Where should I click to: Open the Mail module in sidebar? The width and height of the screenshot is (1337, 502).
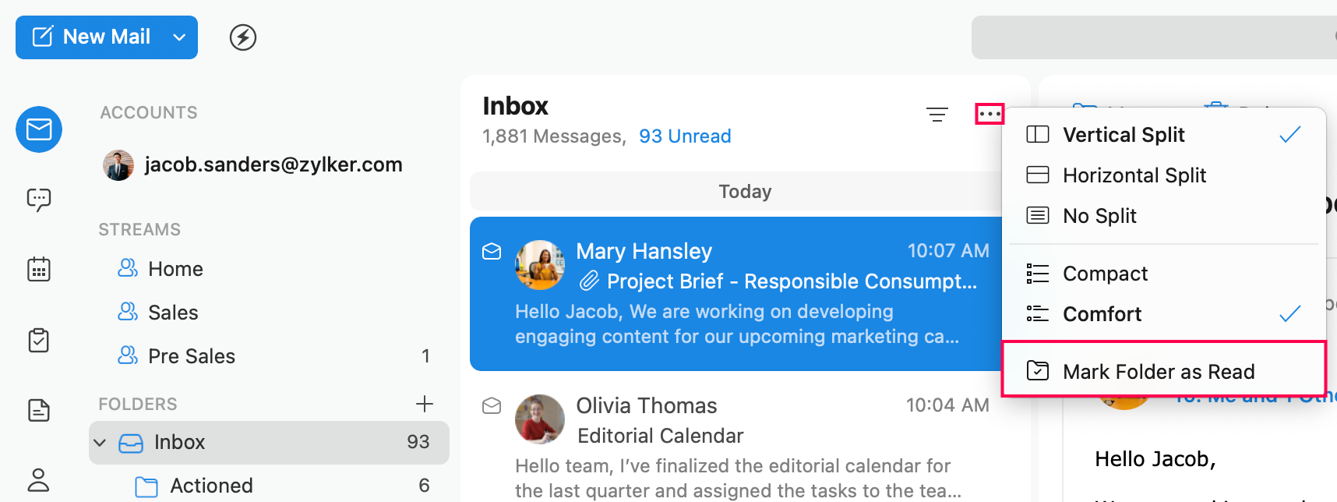(39, 129)
